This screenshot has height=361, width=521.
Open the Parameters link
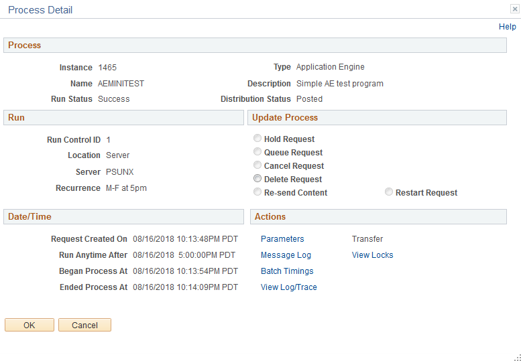pyautogui.click(x=282, y=239)
